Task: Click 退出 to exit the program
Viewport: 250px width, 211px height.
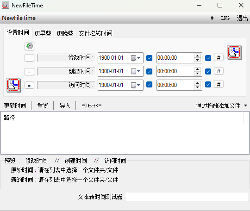Action: pyautogui.click(x=242, y=18)
